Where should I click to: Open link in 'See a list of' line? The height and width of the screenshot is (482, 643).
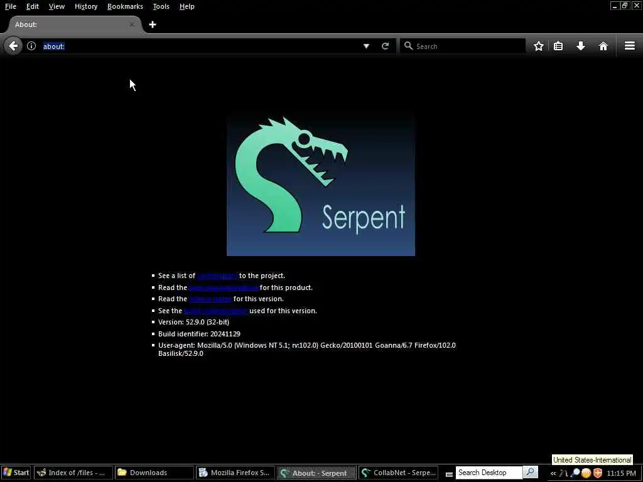217,276
